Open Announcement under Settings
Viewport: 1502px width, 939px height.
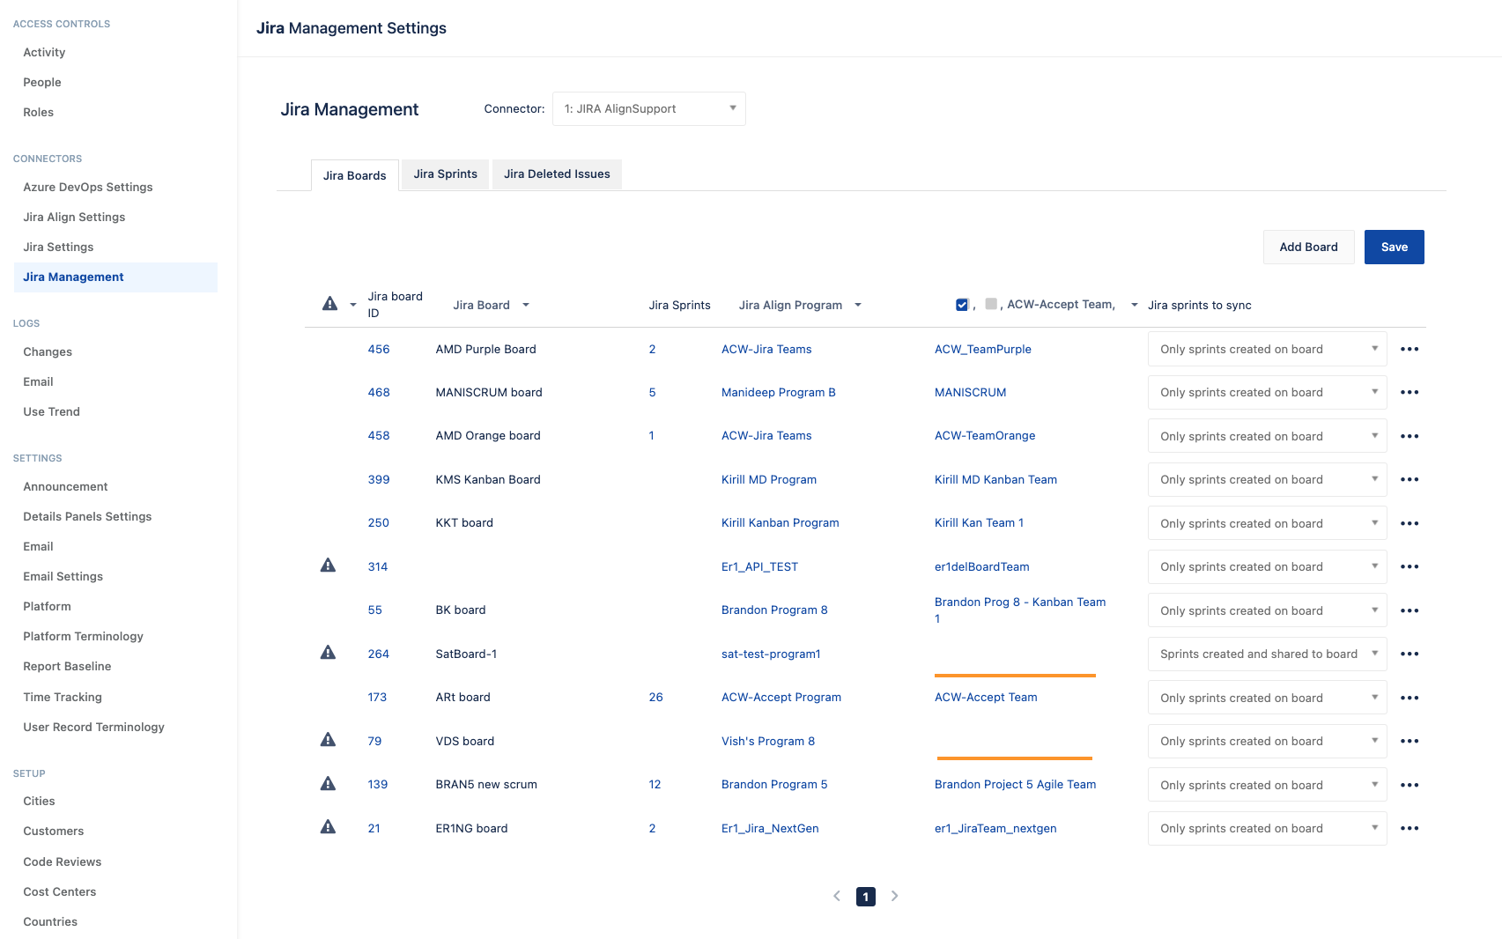[65, 487]
